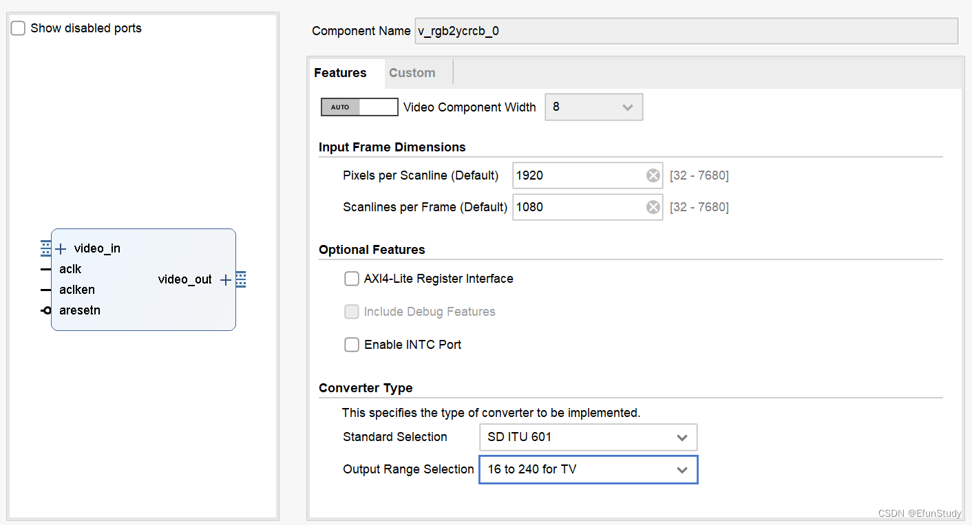Toggle AUTO switch for Video Component Width
This screenshot has height=525, width=972.
(359, 107)
